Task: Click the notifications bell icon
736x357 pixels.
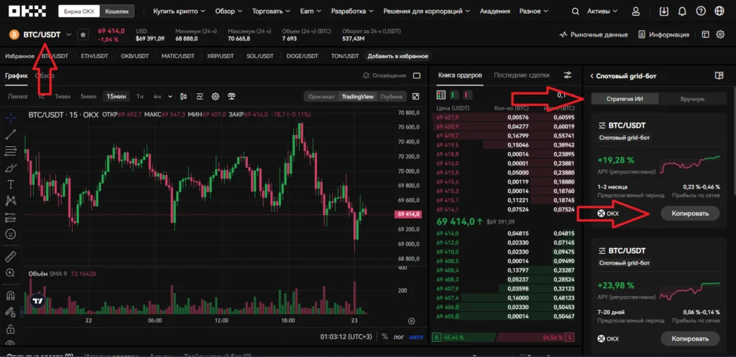Action: pyautogui.click(x=682, y=11)
